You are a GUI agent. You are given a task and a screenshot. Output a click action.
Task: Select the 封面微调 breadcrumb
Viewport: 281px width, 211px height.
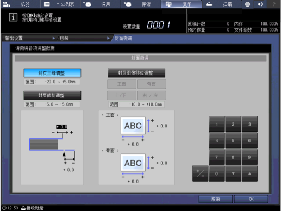(x=123, y=38)
